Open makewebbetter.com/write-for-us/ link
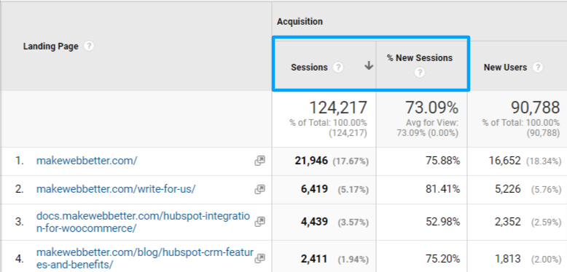The image size is (567, 272). 116,189
